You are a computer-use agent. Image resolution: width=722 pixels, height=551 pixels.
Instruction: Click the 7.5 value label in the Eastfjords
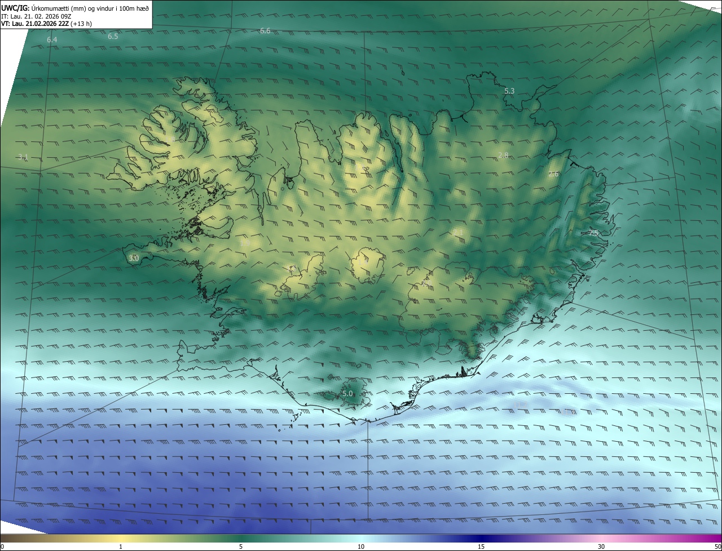pos(593,232)
